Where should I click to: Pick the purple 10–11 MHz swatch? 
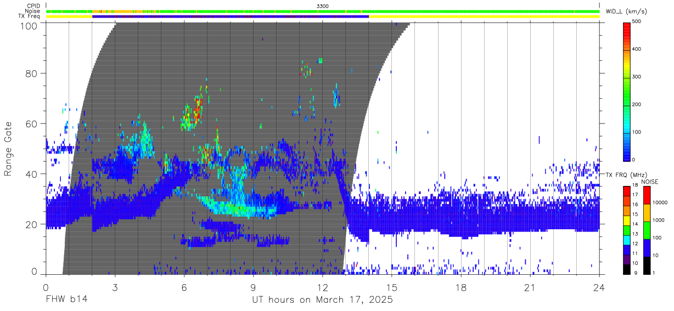click(626, 258)
